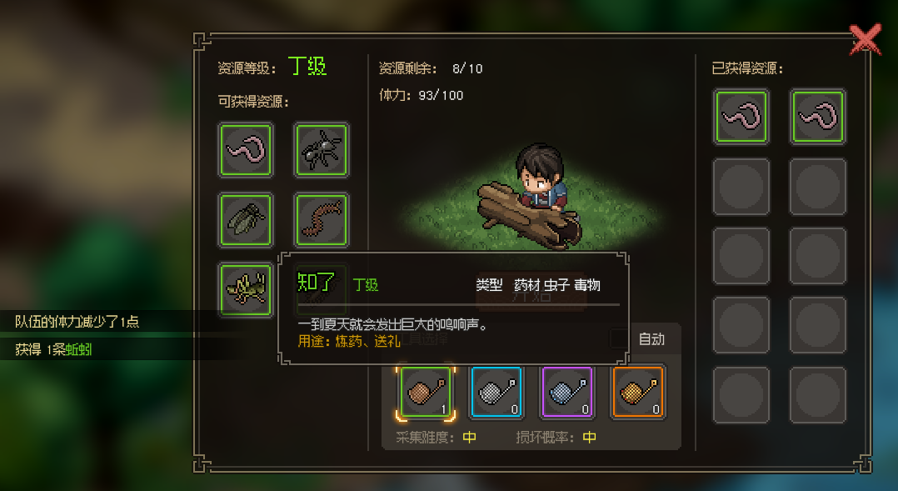Screen dimensions: 898x491
Task: Click the character gathering at the log
Action: point(541,178)
